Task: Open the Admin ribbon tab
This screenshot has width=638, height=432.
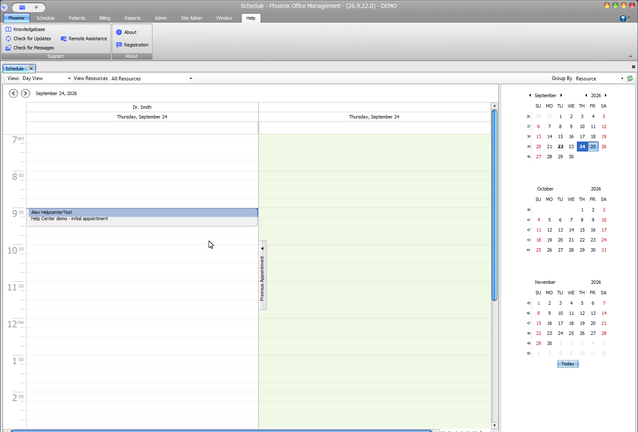Action: coord(161,18)
